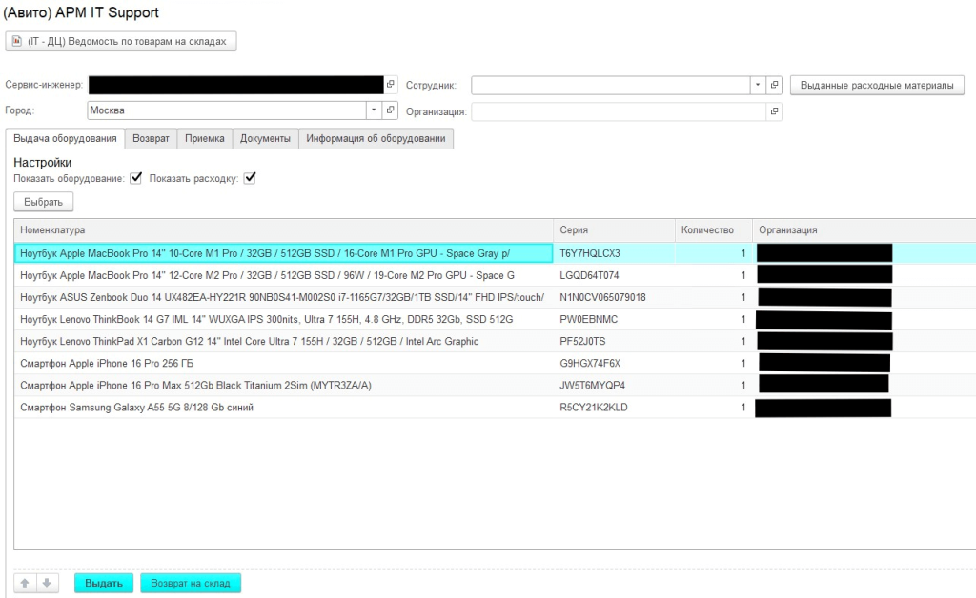This screenshot has width=976, height=598.
Task: Expand the Город dropdown list
Action: [x=375, y=110]
